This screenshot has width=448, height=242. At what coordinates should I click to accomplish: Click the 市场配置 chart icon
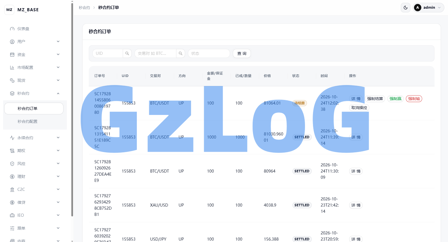[12, 67]
